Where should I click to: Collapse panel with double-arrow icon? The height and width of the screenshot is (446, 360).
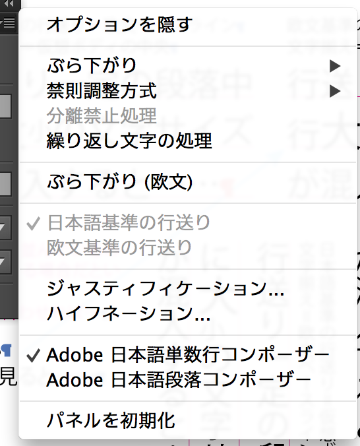9,3
